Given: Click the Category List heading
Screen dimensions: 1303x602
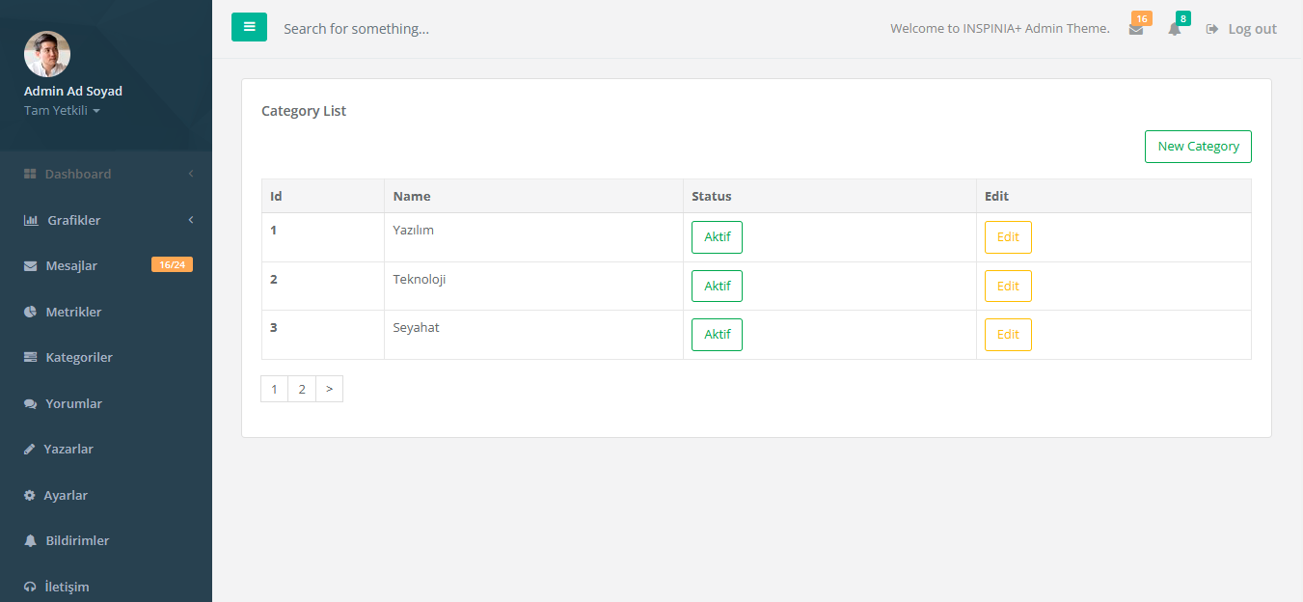Looking at the screenshot, I should tap(304, 111).
